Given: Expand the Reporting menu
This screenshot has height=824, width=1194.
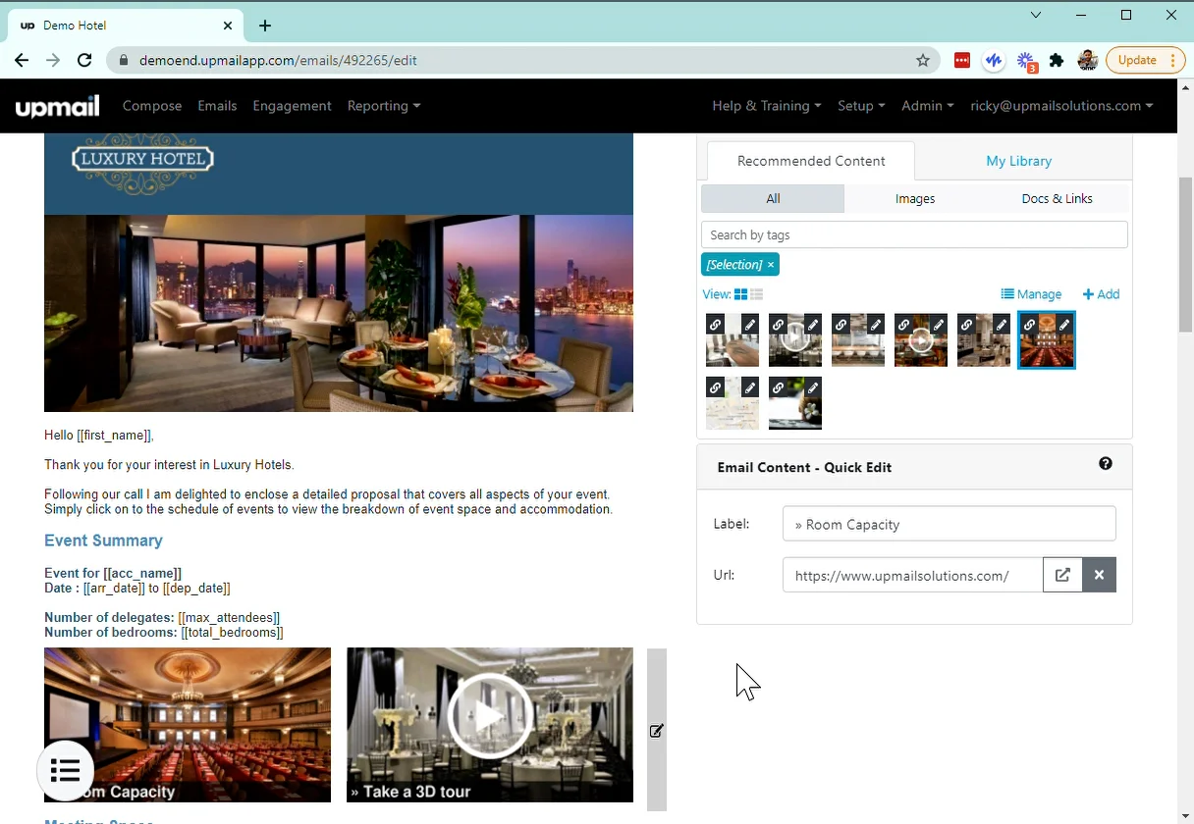Looking at the screenshot, I should click(x=384, y=106).
